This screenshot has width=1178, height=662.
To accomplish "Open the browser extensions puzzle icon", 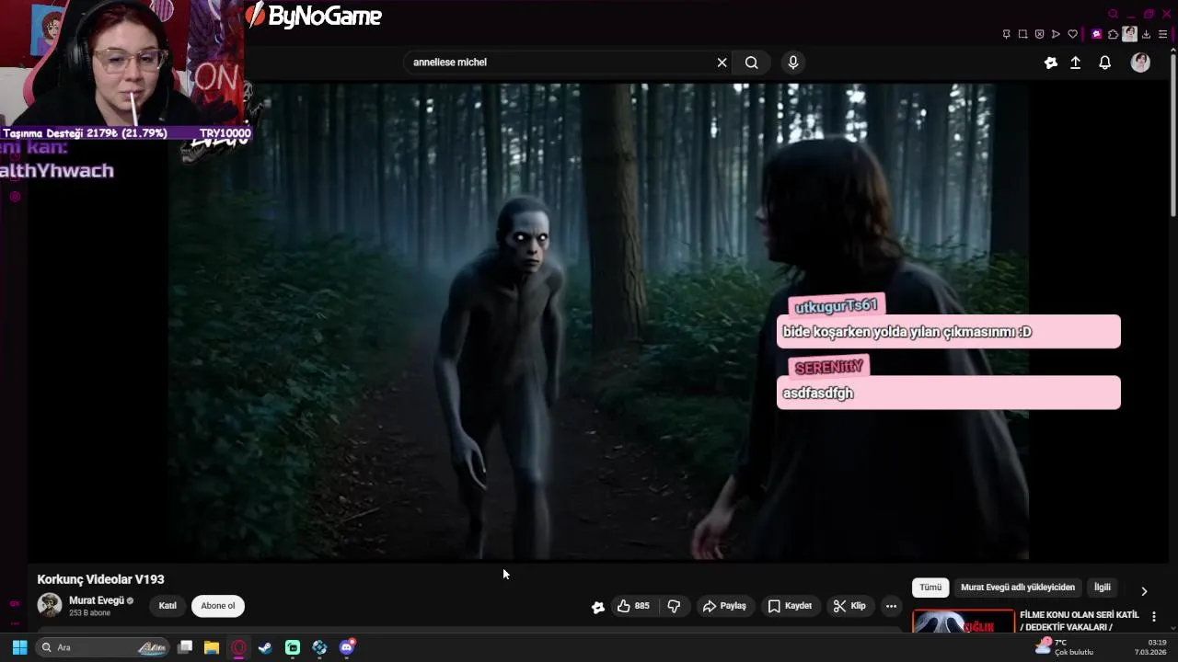I will pyautogui.click(x=1113, y=34).
